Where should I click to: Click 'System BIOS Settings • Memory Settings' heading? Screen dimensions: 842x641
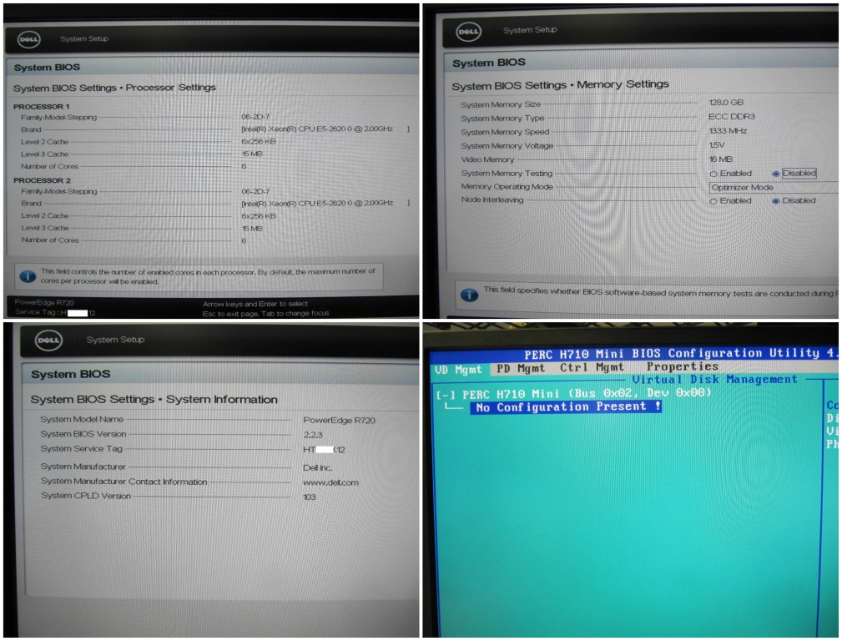pyautogui.click(x=560, y=85)
